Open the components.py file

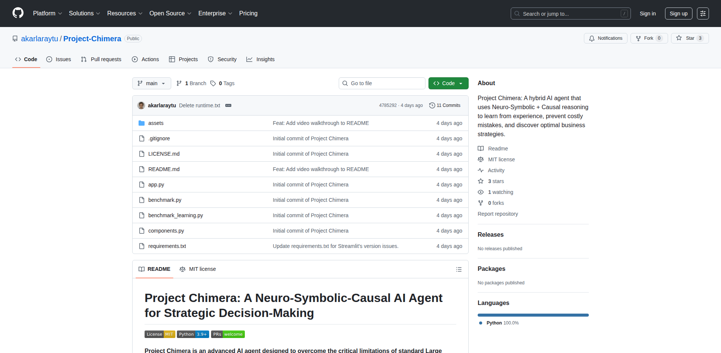pyautogui.click(x=166, y=231)
